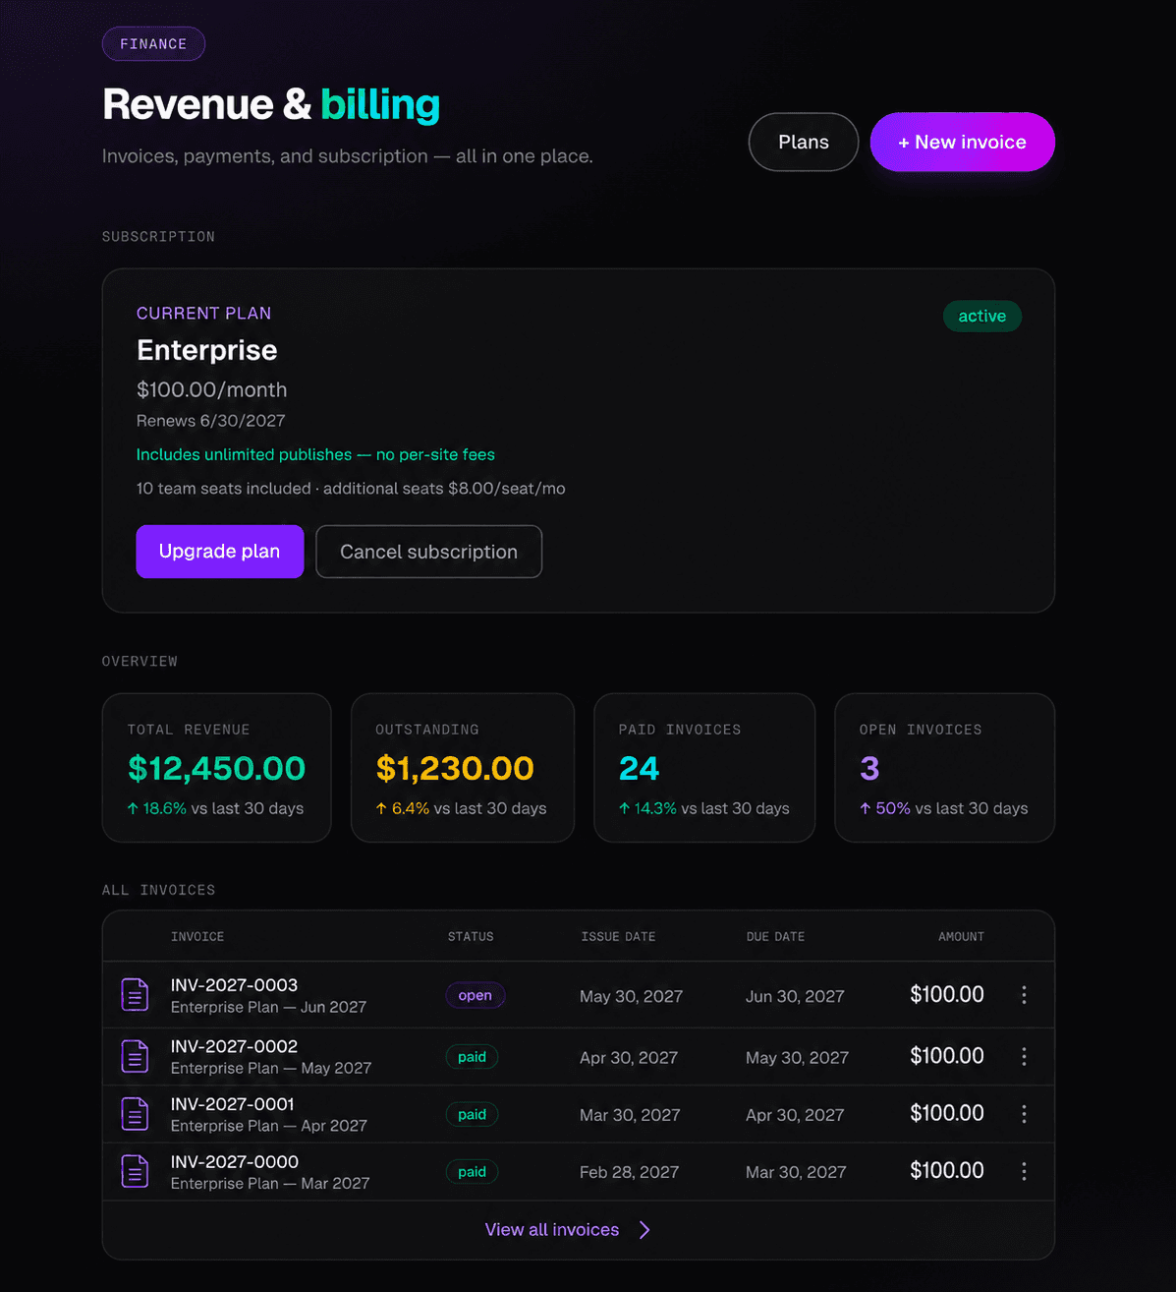Click due date Jun 30, 2027
Image resolution: width=1176 pixels, height=1292 pixels.
pos(795,996)
